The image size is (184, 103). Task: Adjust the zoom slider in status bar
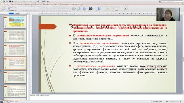point(173,102)
